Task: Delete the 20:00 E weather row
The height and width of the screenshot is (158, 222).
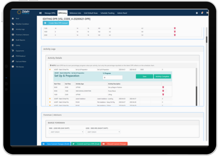Action: tap(175, 35)
